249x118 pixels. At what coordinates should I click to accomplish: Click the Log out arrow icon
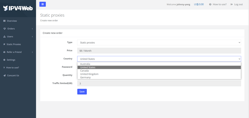231,4
